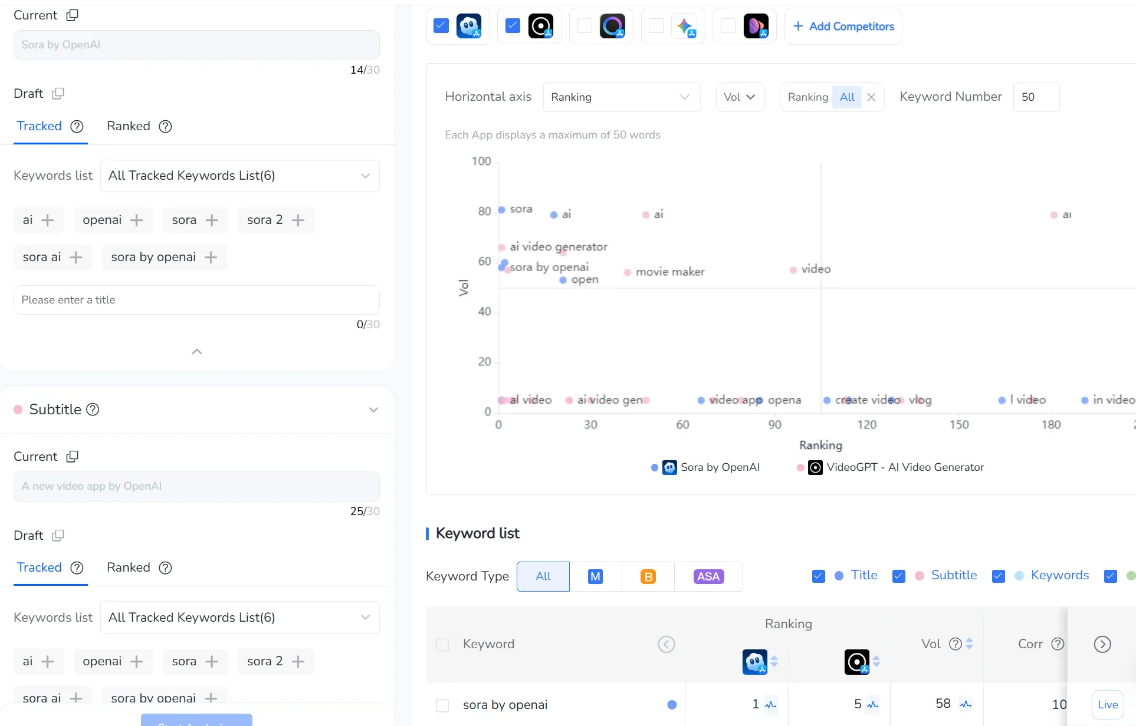Click the Sora by OpenAI app icon
Viewport: 1136px width, 726px height.
(x=469, y=26)
